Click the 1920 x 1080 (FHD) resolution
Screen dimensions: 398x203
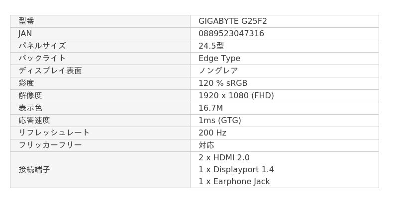[236, 96]
